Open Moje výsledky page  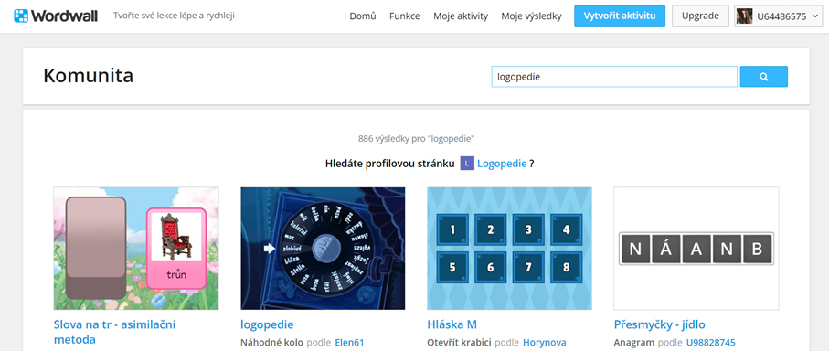click(x=531, y=16)
